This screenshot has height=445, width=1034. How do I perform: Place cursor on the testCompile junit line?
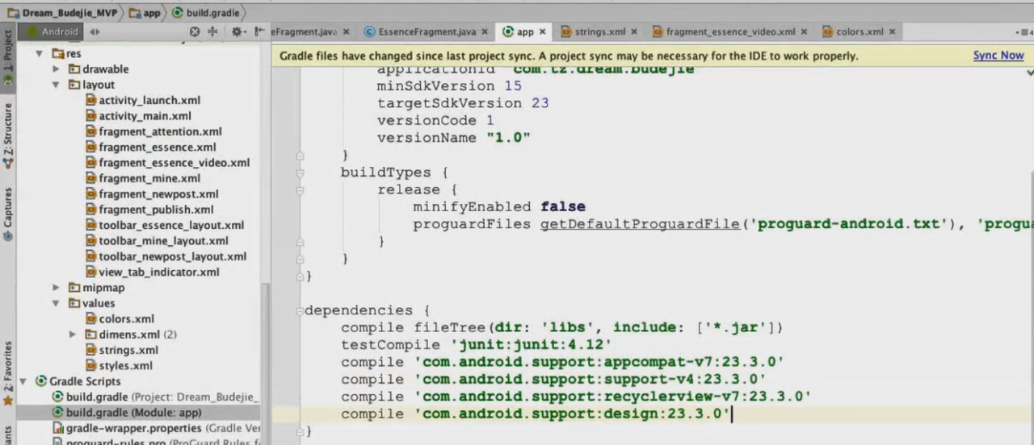476,345
